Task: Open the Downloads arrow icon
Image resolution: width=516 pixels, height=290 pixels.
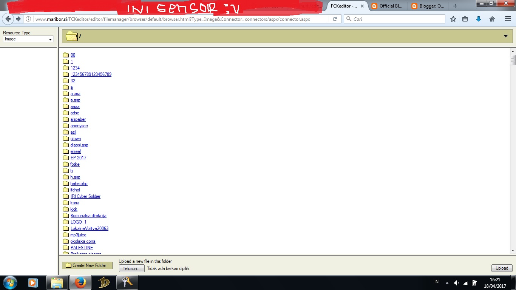Action: [479, 19]
